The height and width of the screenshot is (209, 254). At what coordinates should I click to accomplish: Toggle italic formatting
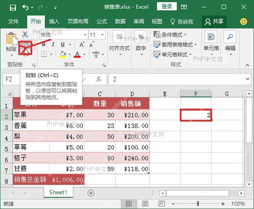53,44
